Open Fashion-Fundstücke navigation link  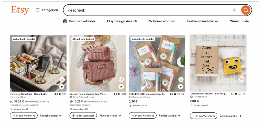pos(203,21)
